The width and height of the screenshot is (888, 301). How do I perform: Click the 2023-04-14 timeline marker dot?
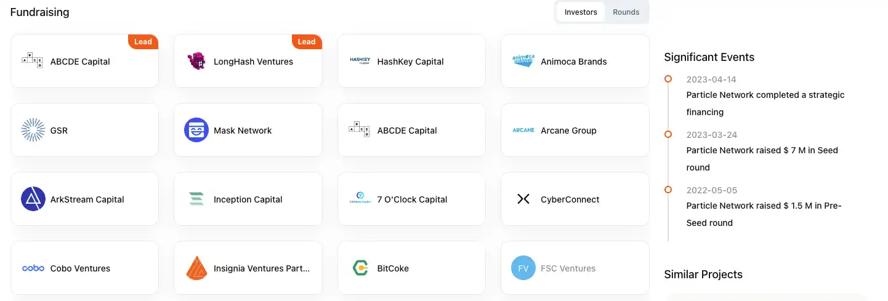[x=668, y=79]
